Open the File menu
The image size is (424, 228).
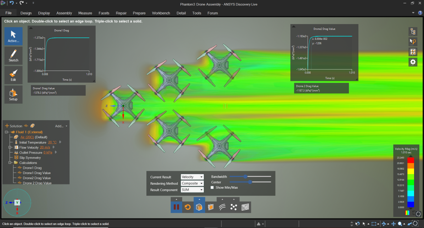9,13
